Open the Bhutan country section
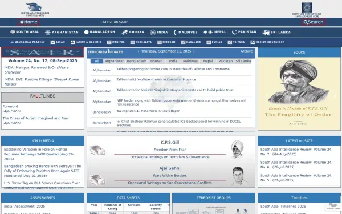 point(133,32)
